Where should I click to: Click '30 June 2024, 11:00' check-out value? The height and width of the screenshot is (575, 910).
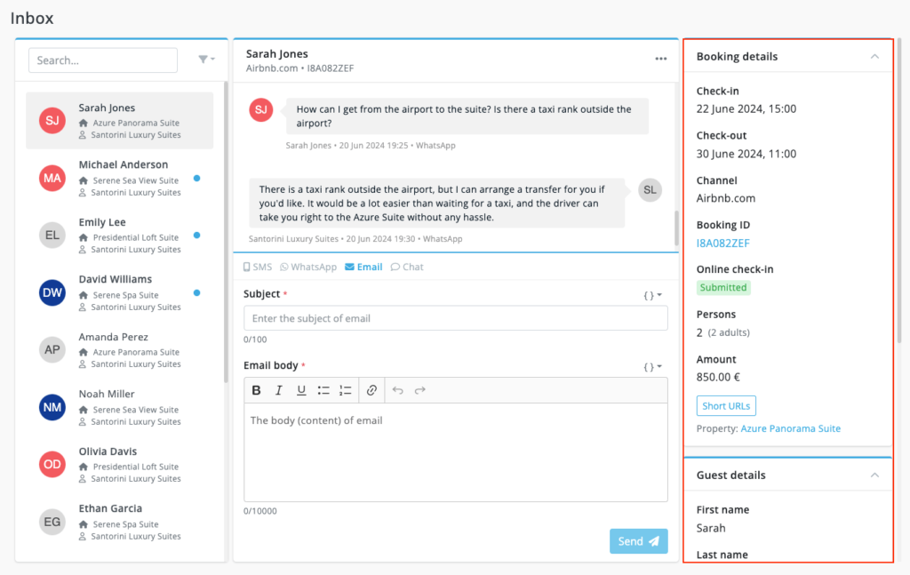pos(746,154)
